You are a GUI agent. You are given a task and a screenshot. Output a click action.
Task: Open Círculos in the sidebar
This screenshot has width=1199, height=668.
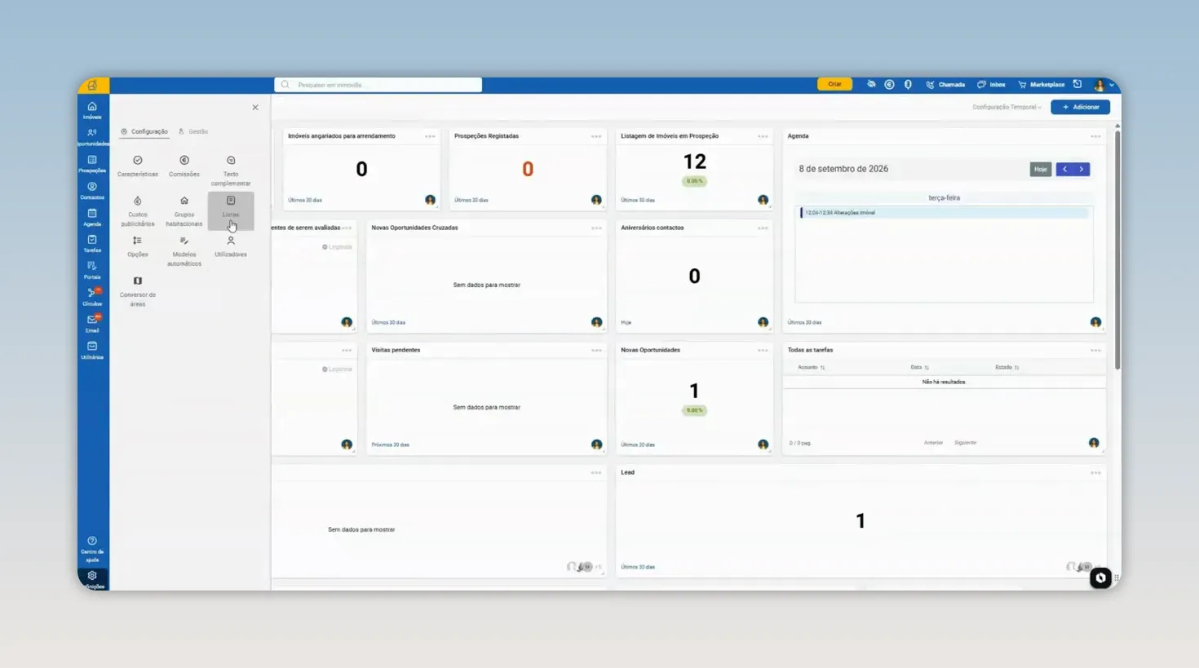[92, 297]
